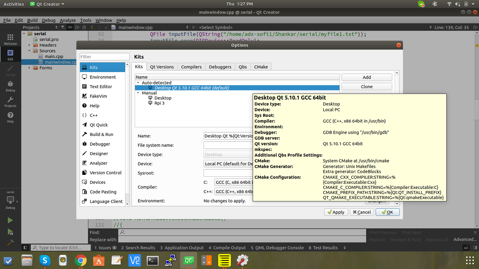The width and height of the screenshot is (479, 269).
Task: Open the Analyze menu
Action: click(68, 20)
